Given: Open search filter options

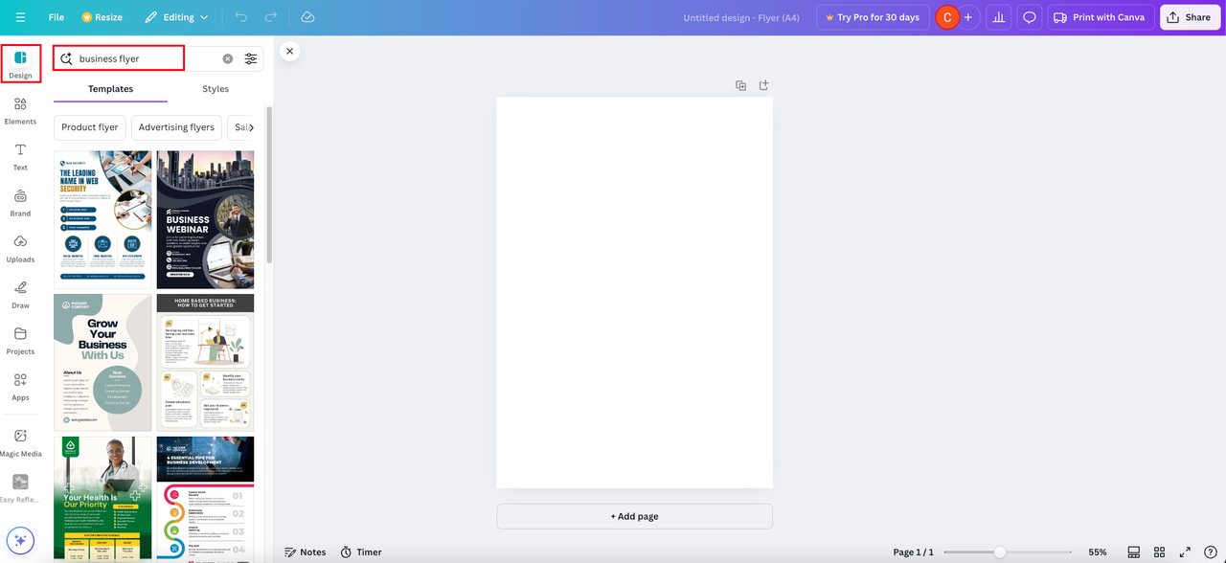Looking at the screenshot, I should (251, 58).
